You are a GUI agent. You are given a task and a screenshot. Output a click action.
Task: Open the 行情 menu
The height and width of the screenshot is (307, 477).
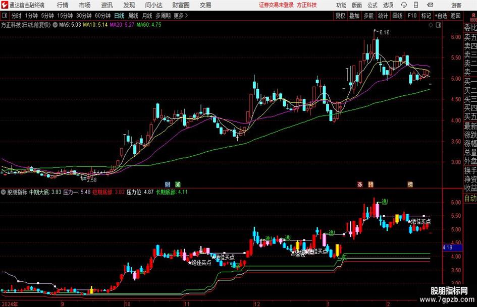tap(63, 5)
